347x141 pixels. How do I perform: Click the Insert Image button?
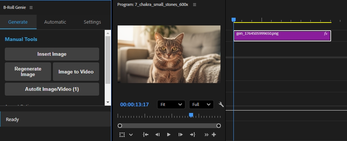click(52, 54)
